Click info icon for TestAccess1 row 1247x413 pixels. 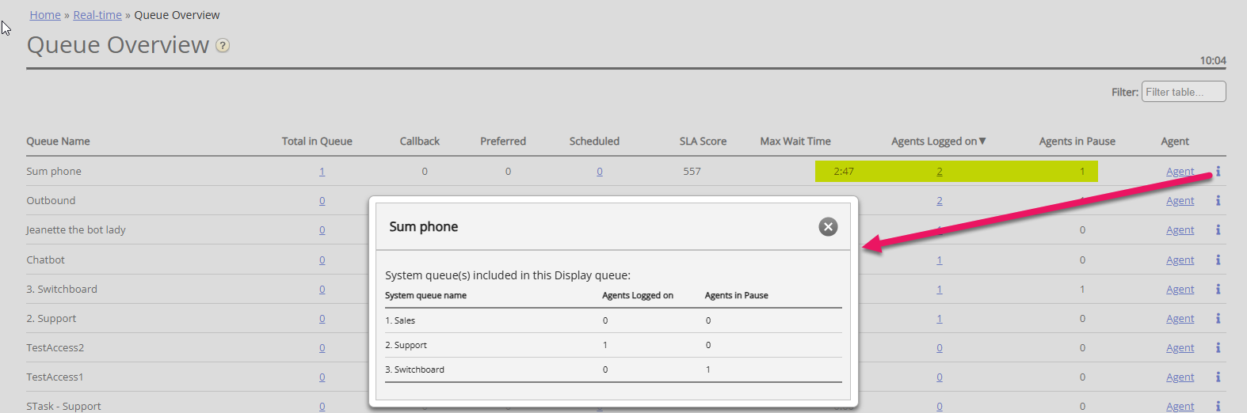1218,377
